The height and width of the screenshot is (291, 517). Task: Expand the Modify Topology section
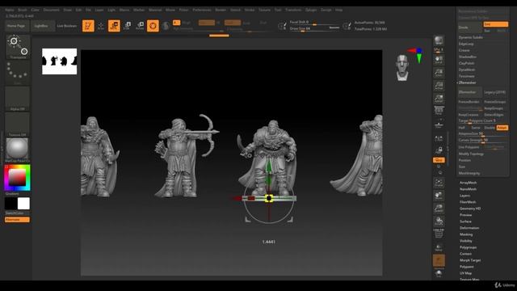(x=471, y=154)
